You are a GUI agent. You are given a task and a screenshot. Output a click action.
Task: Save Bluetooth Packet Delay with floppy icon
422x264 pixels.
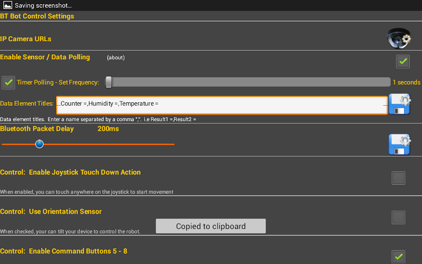click(x=399, y=144)
